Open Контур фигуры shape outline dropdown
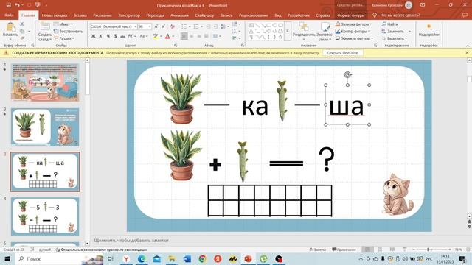This screenshot has height=265, width=472. click(x=353, y=31)
